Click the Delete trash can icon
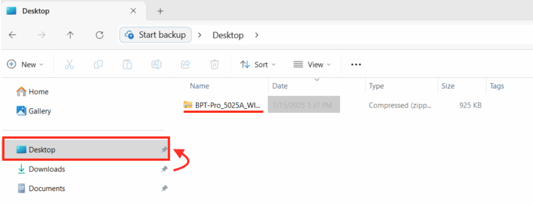The width and height of the screenshot is (533, 205). pos(214,64)
